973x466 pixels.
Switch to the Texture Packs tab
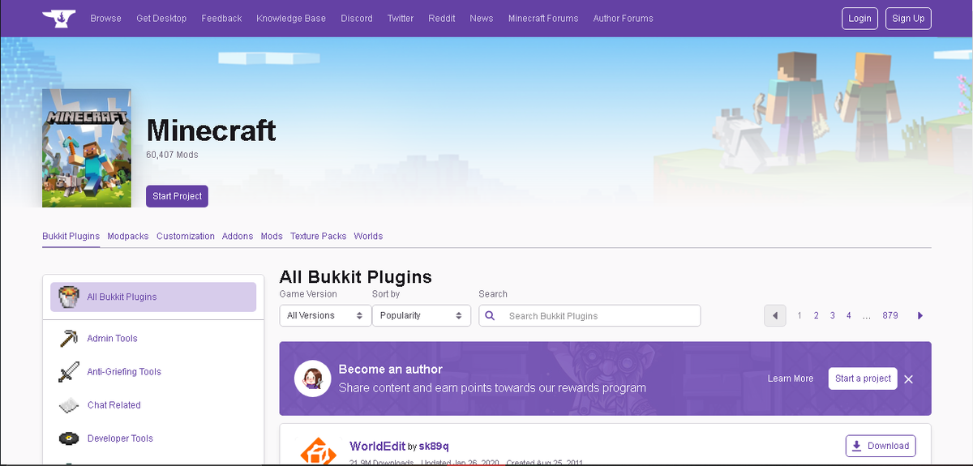pyautogui.click(x=319, y=236)
